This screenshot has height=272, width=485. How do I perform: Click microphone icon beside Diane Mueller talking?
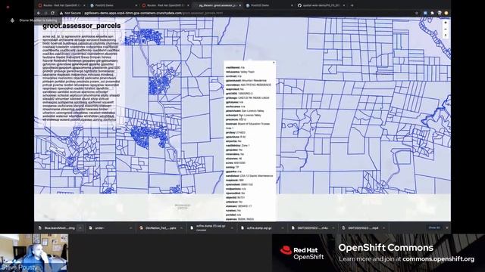coord(12,20)
